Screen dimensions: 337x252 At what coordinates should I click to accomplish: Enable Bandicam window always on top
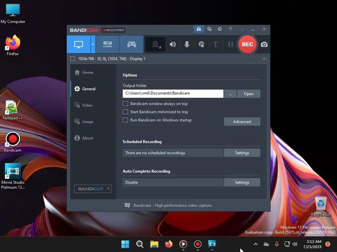[x=125, y=103]
